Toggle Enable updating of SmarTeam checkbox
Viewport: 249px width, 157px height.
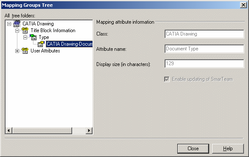click(x=167, y=79)
